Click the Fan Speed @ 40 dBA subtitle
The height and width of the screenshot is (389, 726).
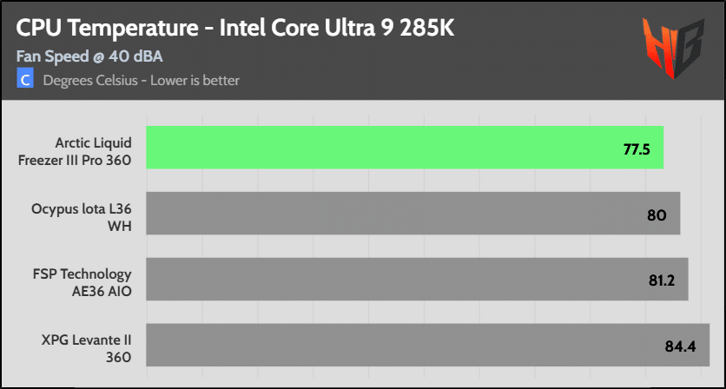[x=89, y=56]
